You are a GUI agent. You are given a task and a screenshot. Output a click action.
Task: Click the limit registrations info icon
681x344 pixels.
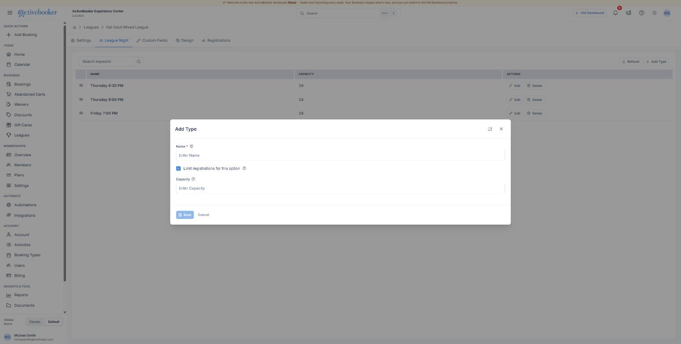point(244,168)
